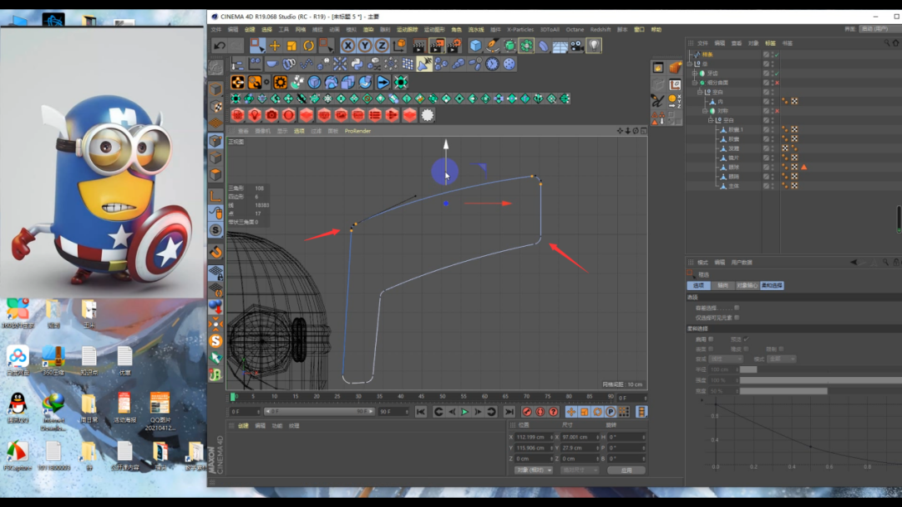Click the Python generator icon
Image resolution: width=902 pixels, height=507 pixels.
click(357, 63)
